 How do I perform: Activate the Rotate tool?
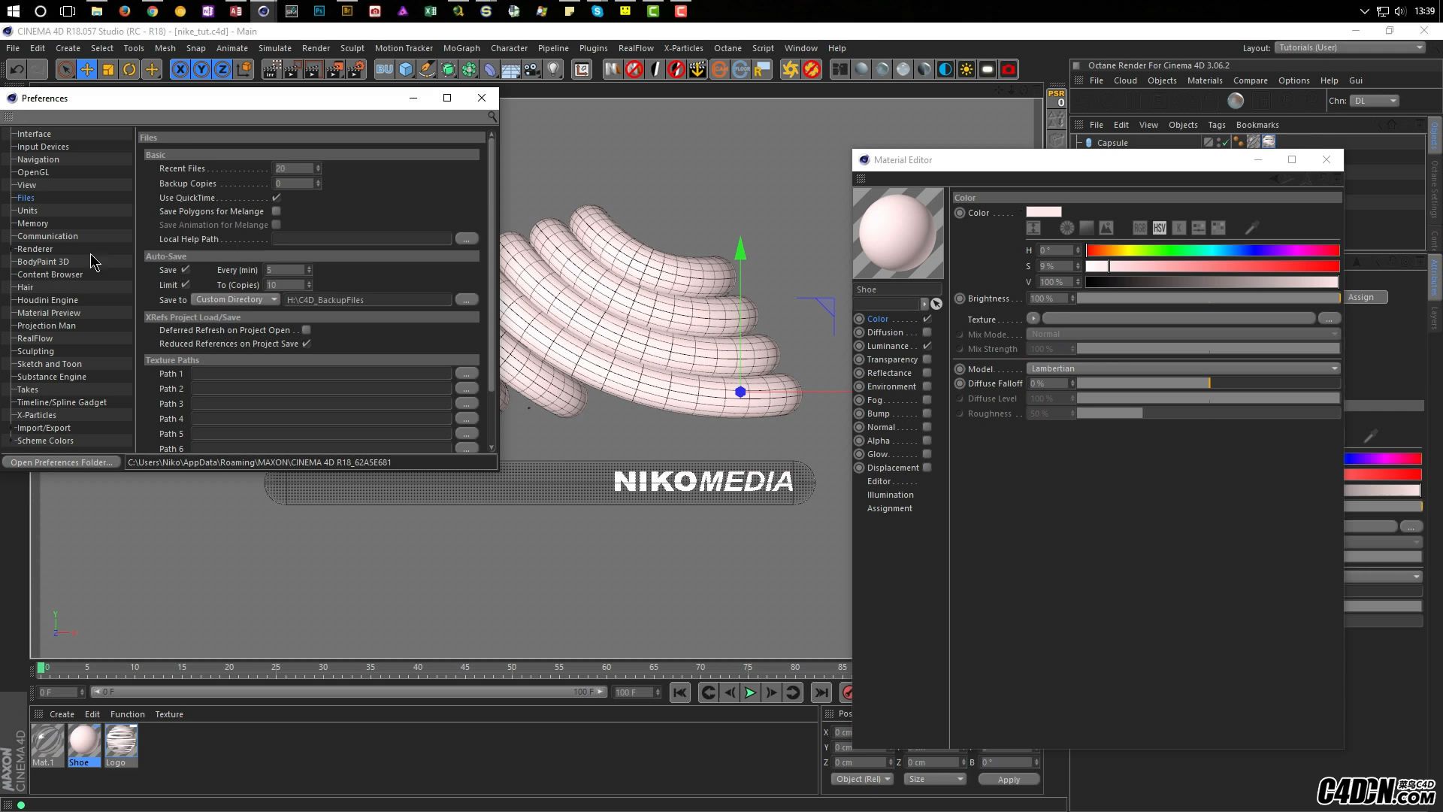pos(129,69)
